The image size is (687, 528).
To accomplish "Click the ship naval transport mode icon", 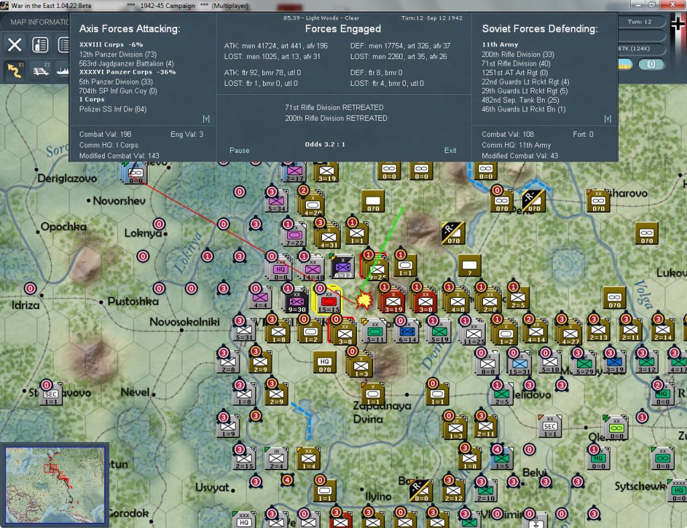I will point(62,70).
